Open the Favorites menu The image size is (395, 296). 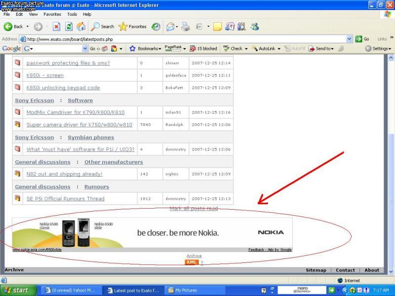(52, 14)
